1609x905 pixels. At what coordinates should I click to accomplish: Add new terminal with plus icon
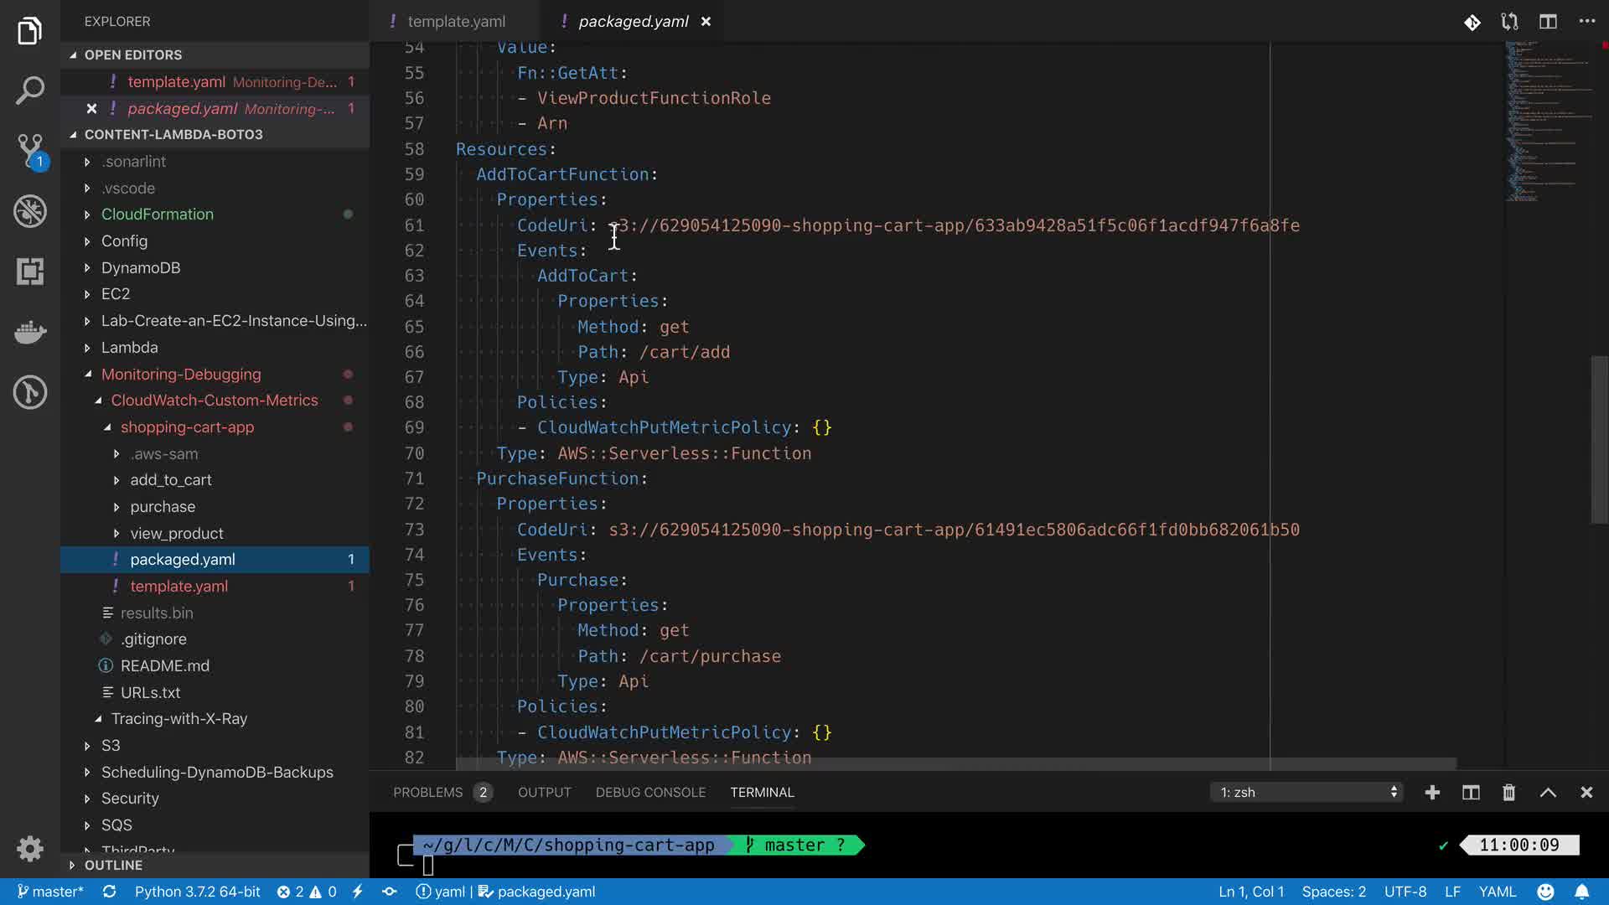1432,793
